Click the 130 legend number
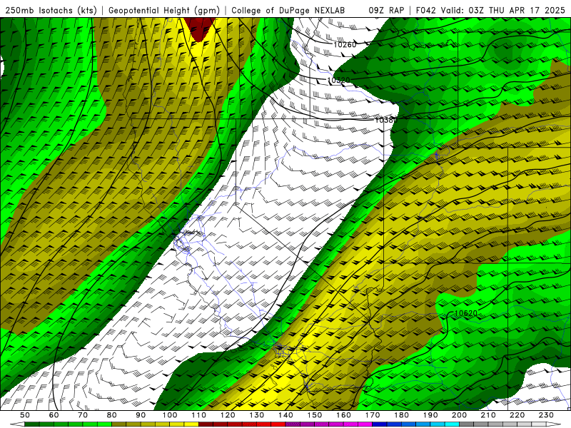The image size is (571, 428). click(256, 415)
